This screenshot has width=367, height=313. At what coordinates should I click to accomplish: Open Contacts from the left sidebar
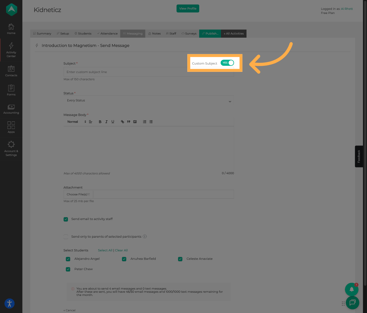click(x=11, y=71)
